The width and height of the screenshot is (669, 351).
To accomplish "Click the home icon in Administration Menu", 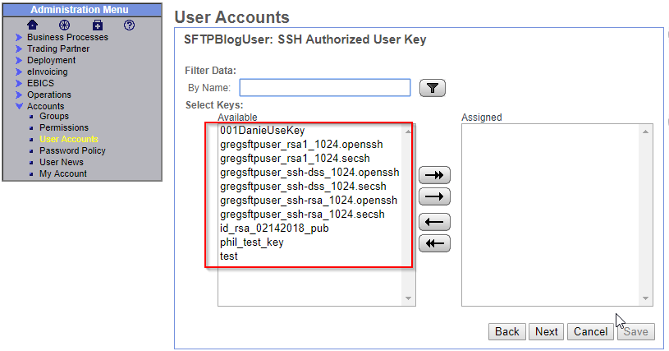I will point(33,25).
